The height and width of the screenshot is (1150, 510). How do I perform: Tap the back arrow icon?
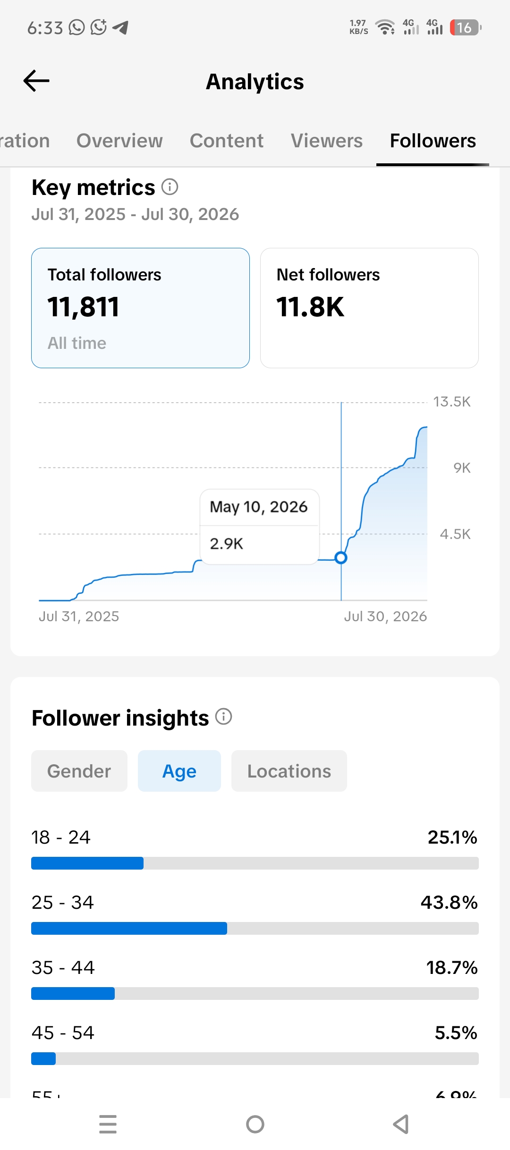[36, 81]
